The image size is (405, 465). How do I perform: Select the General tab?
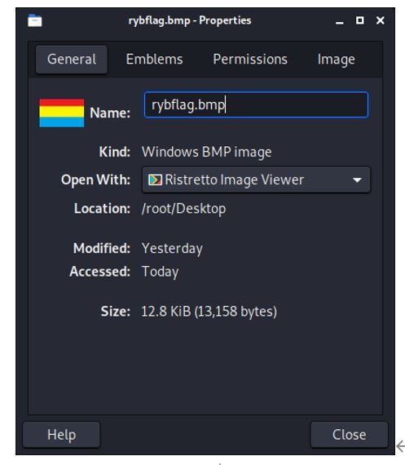72,60
